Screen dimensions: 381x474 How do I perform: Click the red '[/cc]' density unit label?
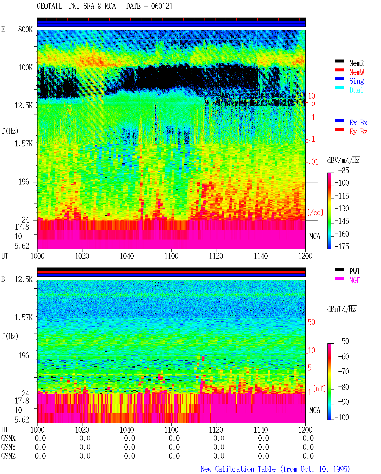coord(315,212)
